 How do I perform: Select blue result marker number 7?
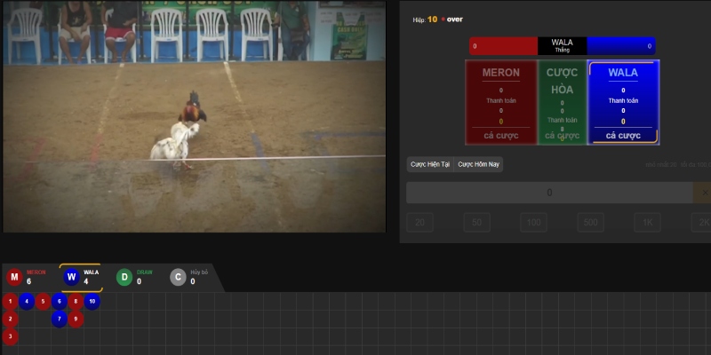(60, 319)
